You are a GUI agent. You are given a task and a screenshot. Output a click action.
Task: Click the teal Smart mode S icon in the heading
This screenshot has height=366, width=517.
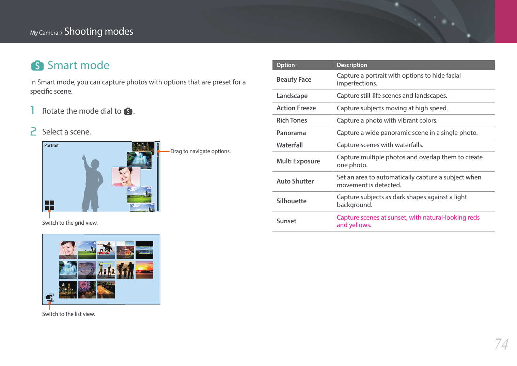pos(37,65)
